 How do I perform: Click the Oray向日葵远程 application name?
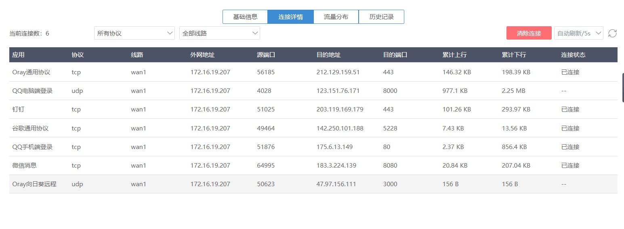[x=34, y=184]
